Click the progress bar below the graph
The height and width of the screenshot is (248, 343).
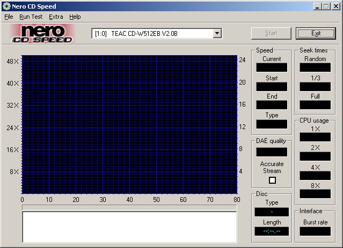[129, 207]
